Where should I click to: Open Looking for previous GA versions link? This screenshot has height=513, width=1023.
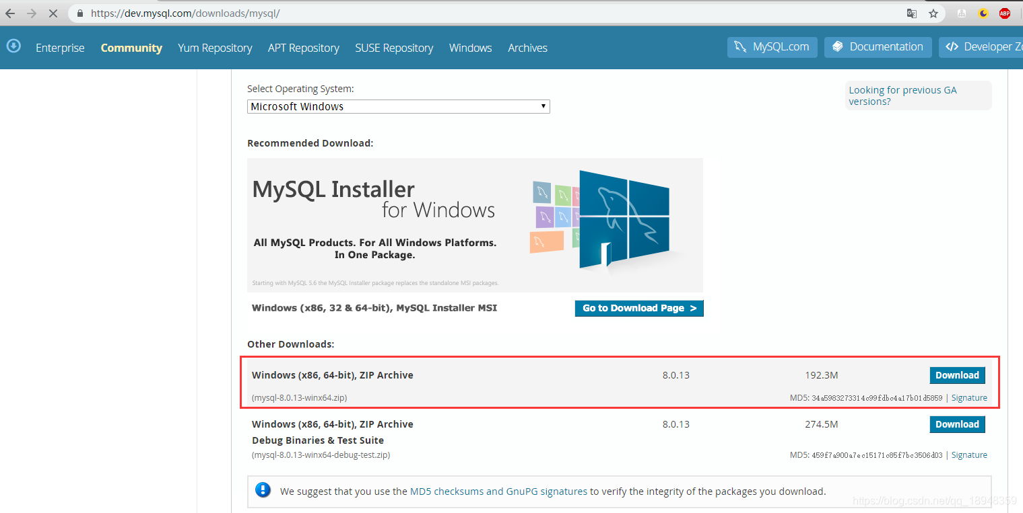pyautogui.click(x=902, y=95)
